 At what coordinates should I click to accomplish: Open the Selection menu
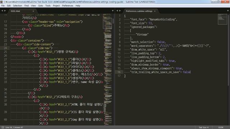tap(17, 6)
